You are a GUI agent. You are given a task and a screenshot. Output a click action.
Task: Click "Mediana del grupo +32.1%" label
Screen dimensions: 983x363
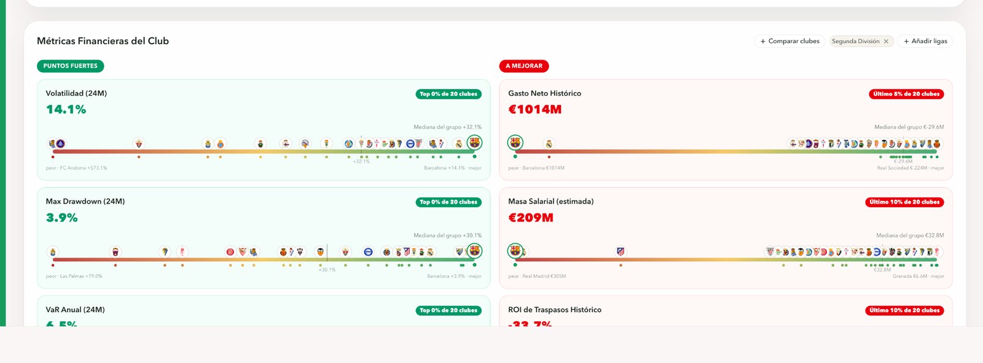pos(447,127)
